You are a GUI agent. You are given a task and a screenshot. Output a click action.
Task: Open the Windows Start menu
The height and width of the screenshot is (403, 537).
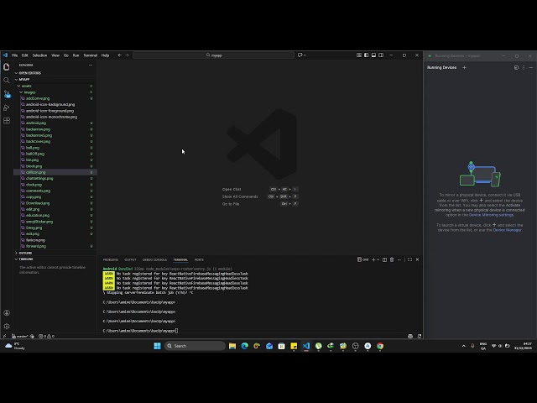click(157, 346)
